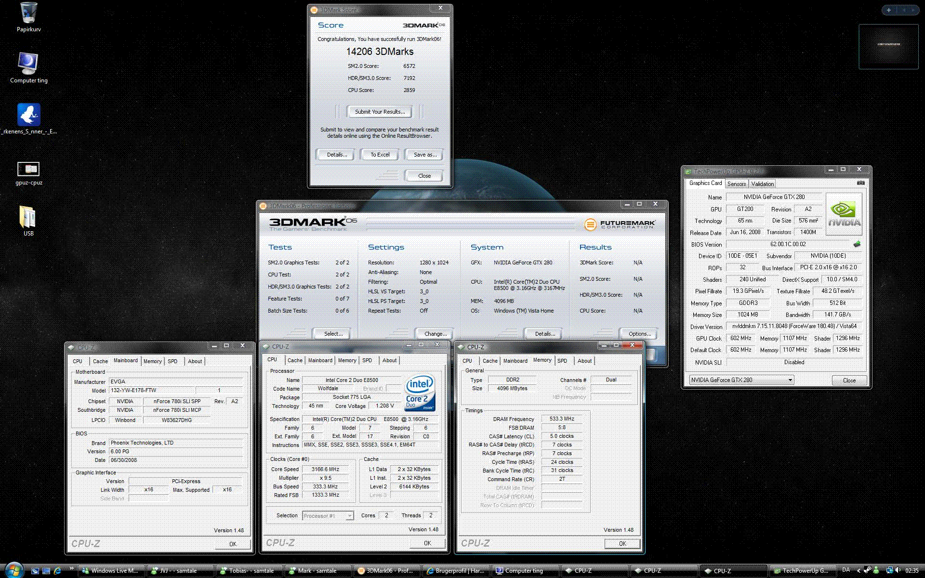Screen dimensions: 925x578
Task: Click OK in CPU-Z Mainboard window
Action: pyautogui.click(x=233, y=544)
